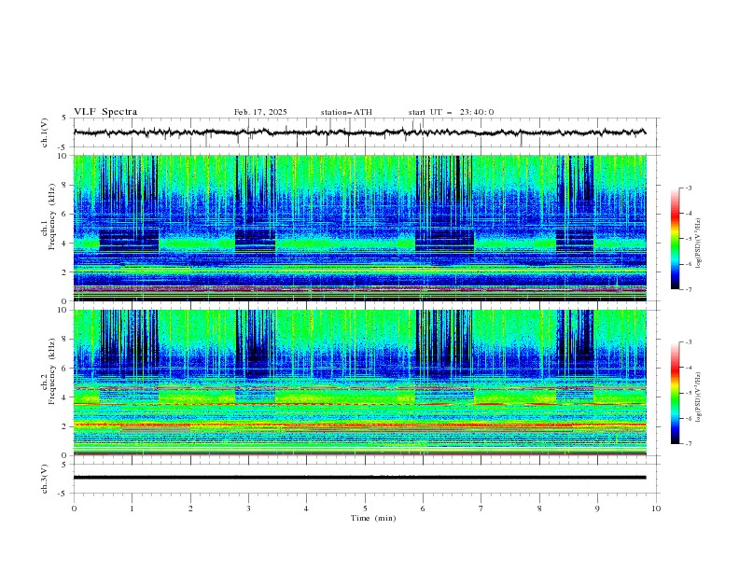Click the '-3' tick on ch.2 colorbar

688,342
